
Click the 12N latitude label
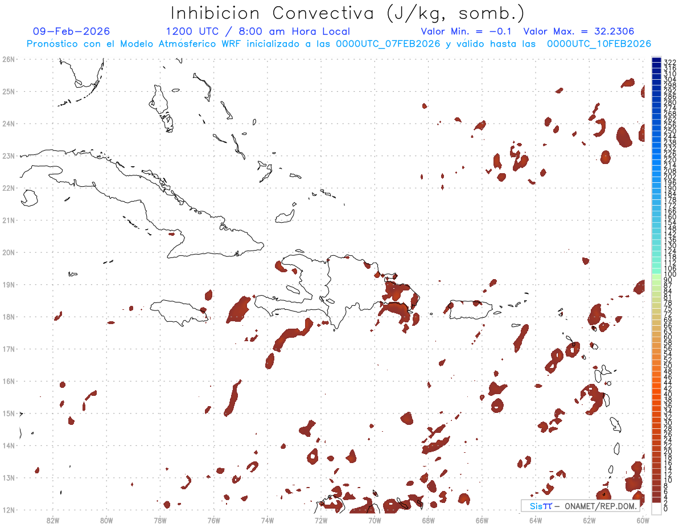(x=9, y=510)
